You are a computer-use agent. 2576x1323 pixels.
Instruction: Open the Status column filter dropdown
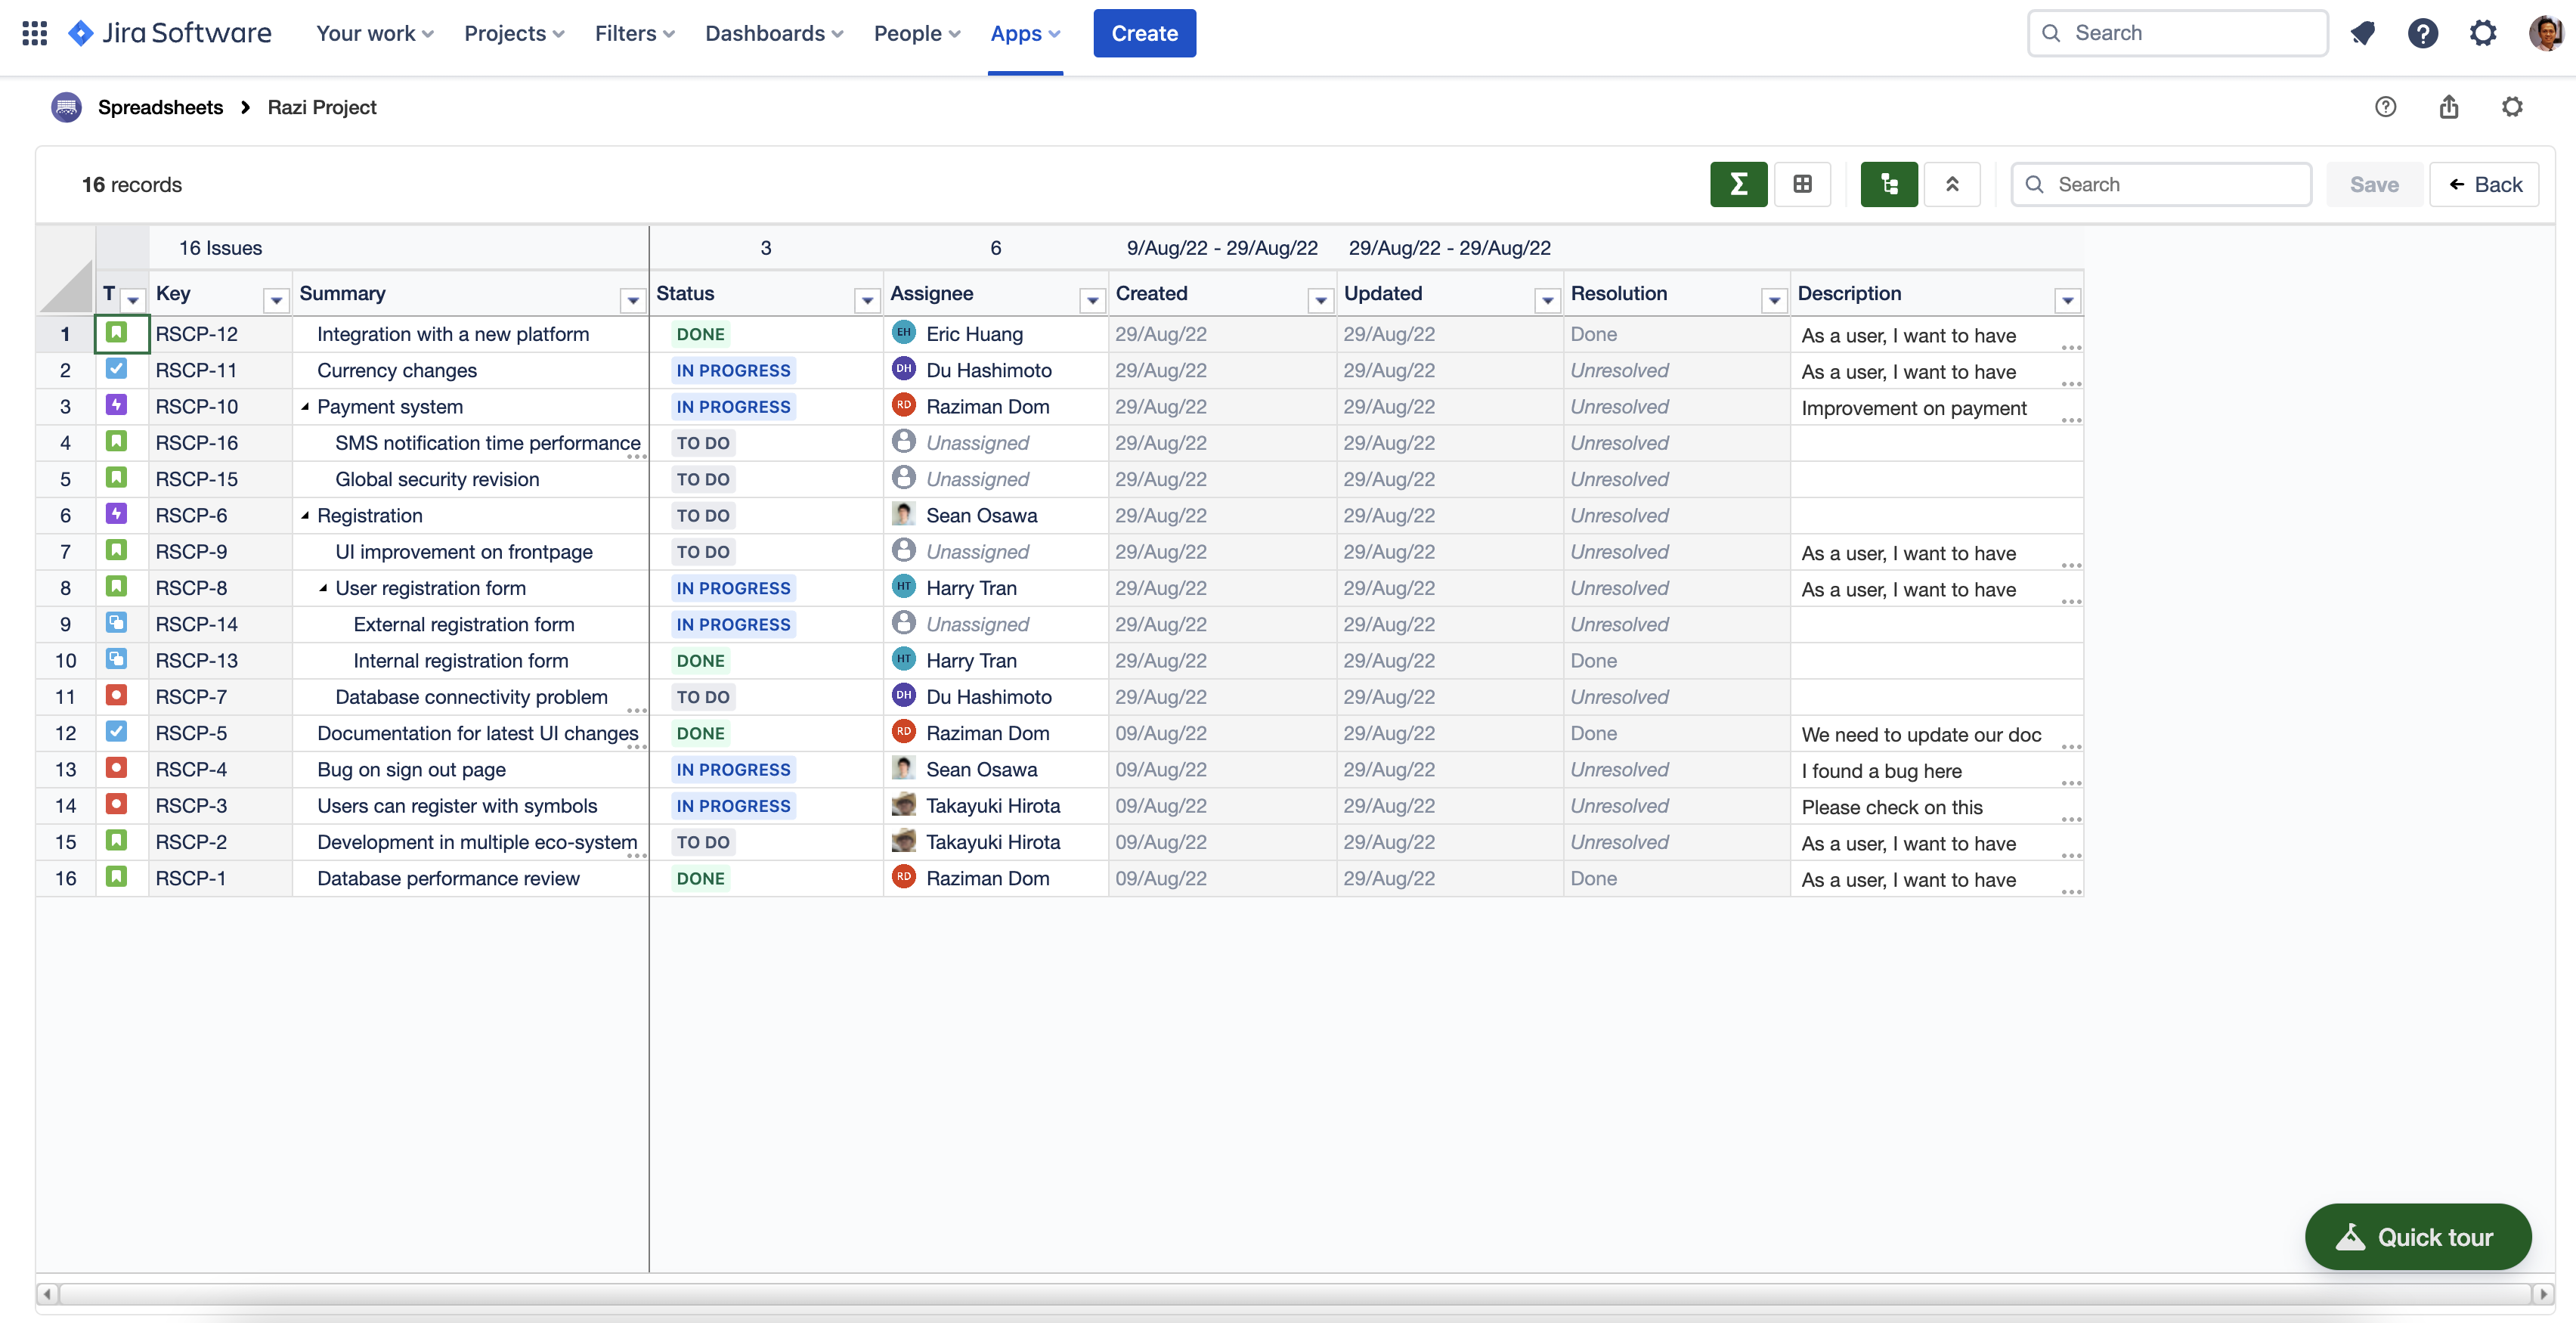[x=866, y=299]
